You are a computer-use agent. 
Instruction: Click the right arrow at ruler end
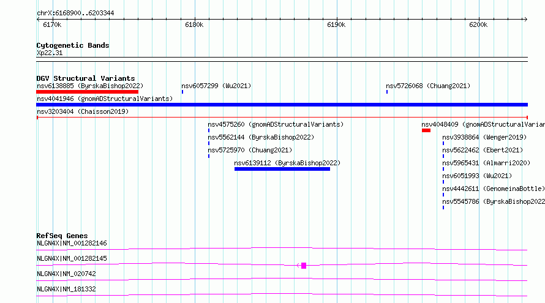click(x=525, y=19)
